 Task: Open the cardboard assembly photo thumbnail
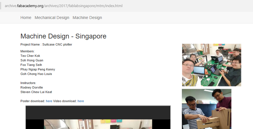[x=206, y=109]
